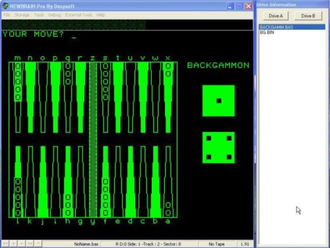
Task: Click board point label m
Action: pyautogui.click(x=18, y=58)
